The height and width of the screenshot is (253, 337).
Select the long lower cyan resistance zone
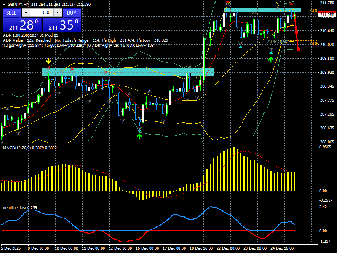tap(128, 72)
